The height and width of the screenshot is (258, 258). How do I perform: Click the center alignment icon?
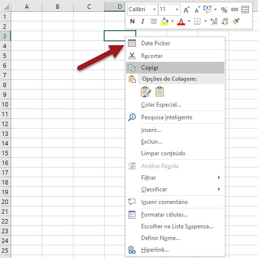click(154, 21)
